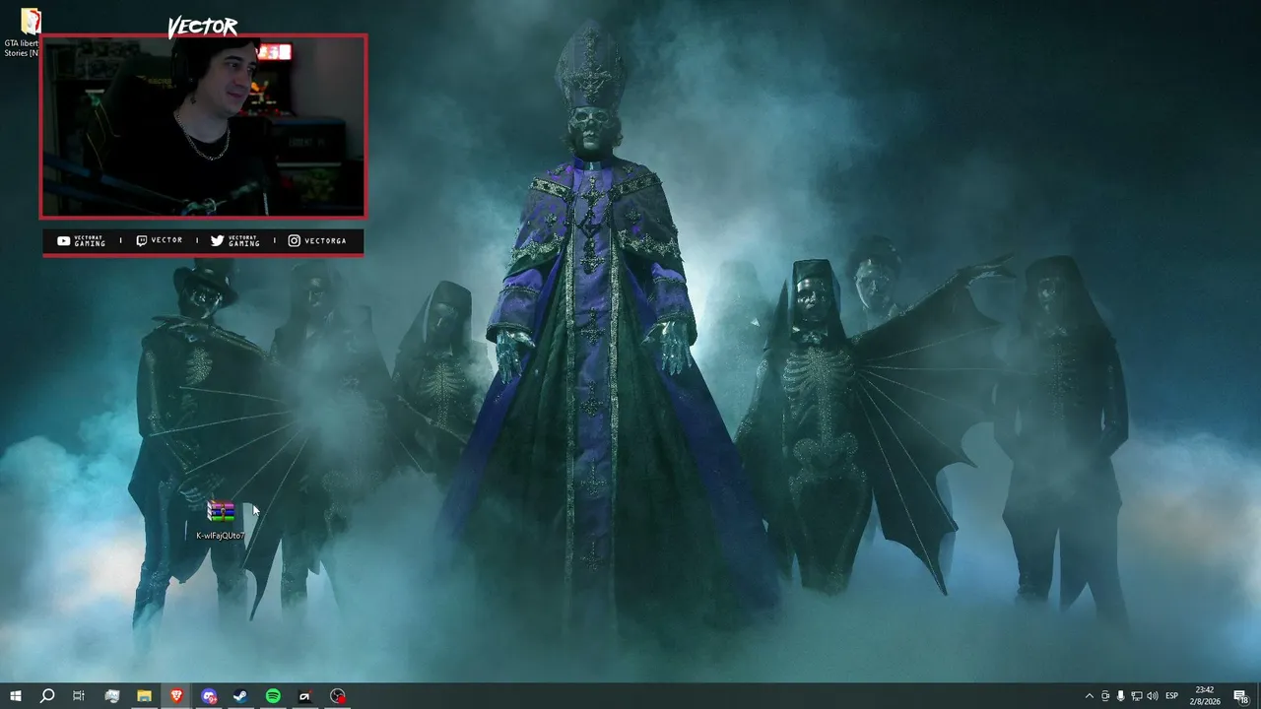Select the K-wIFajQUto7 archive desktop icon

[221, 520]
